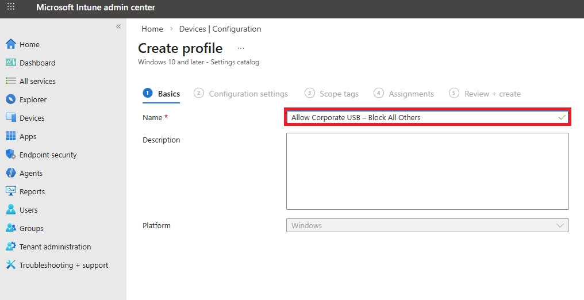The image size is (584, 300).
Task: Click step number 2 circle
Action: click(198, 93)
